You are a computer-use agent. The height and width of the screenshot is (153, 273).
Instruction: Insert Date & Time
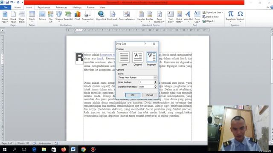(210, 17)
